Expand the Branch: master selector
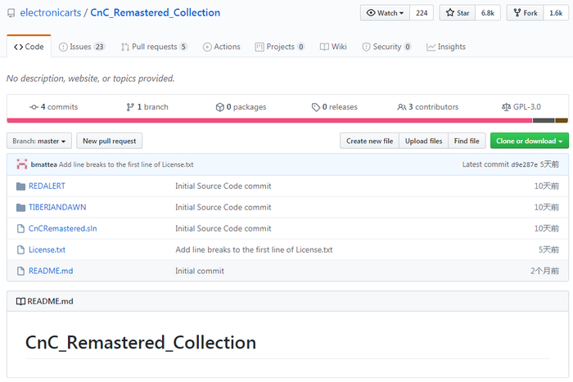Image resolution: width=573 pixels, height=382 pixels. pyautogui.click(x=39, y=141)
